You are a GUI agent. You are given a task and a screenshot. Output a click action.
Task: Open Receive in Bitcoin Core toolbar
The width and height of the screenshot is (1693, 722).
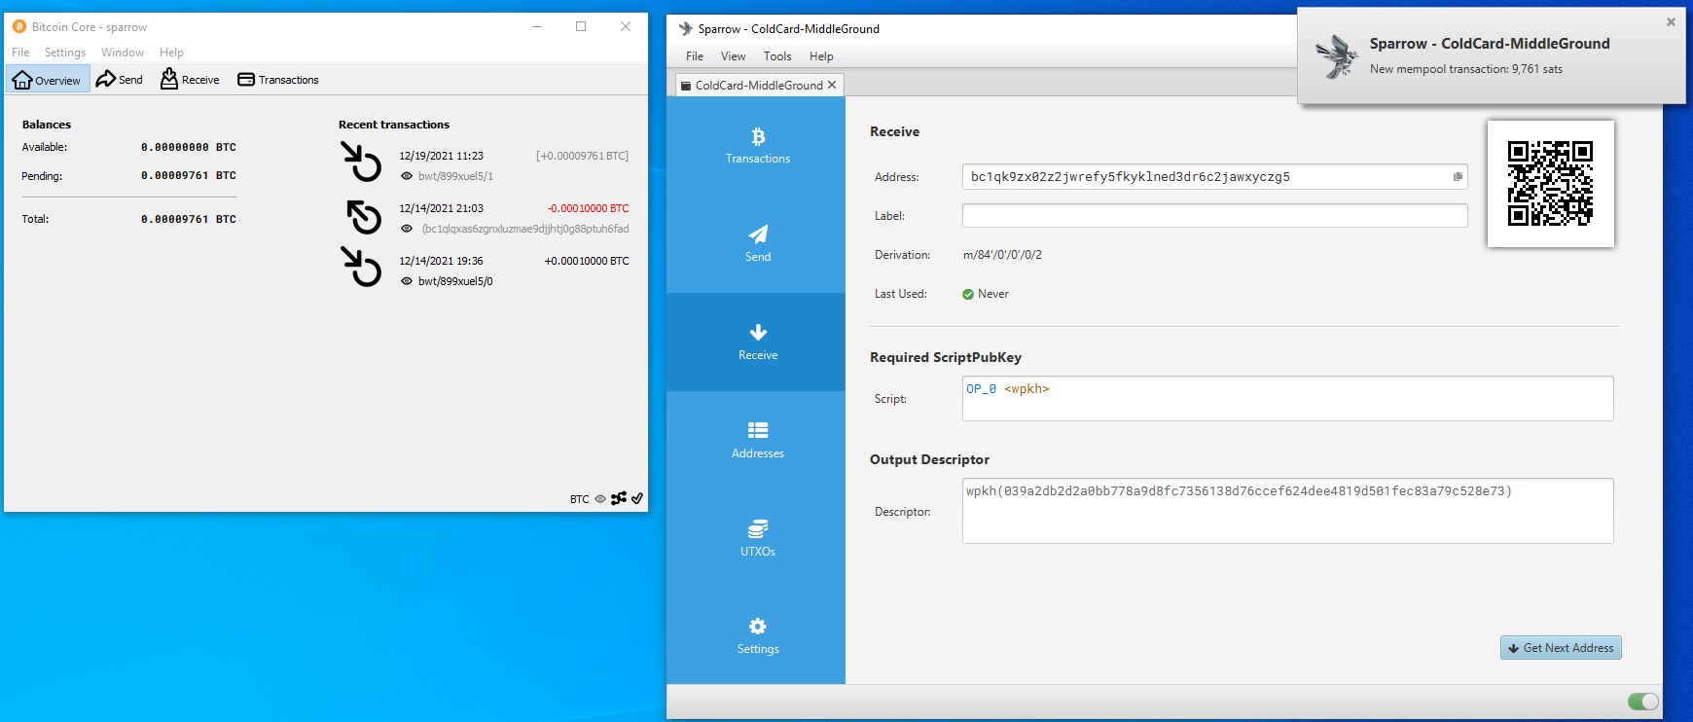190,80
